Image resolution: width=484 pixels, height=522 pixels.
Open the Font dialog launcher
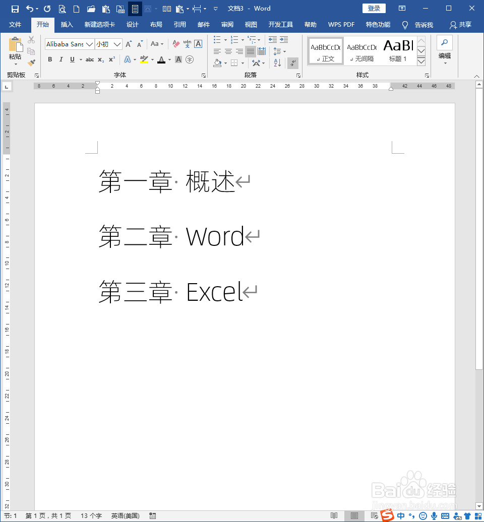pos(204,76)
